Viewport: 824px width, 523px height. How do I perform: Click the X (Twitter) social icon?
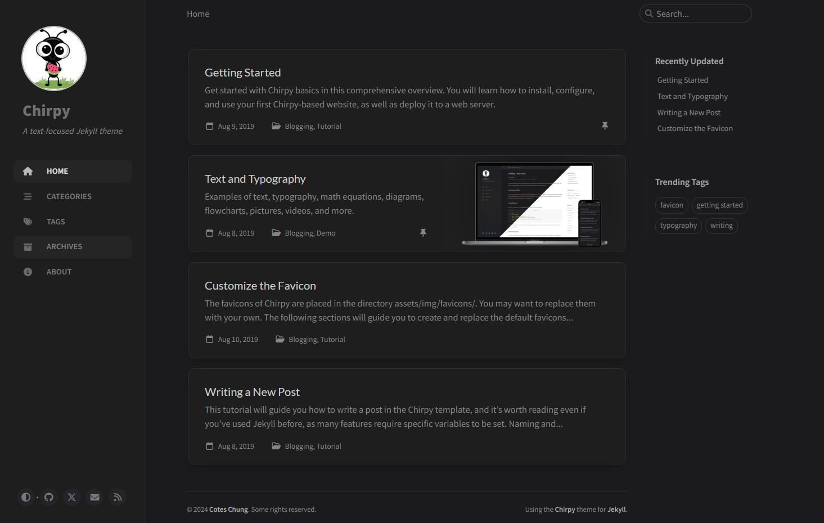click(x=72, y=497)
